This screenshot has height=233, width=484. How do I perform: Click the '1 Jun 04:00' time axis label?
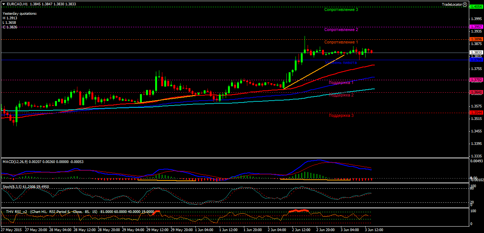point(205,230)
